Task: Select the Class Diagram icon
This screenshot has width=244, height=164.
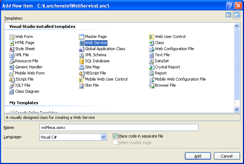Action: (12, 92)
